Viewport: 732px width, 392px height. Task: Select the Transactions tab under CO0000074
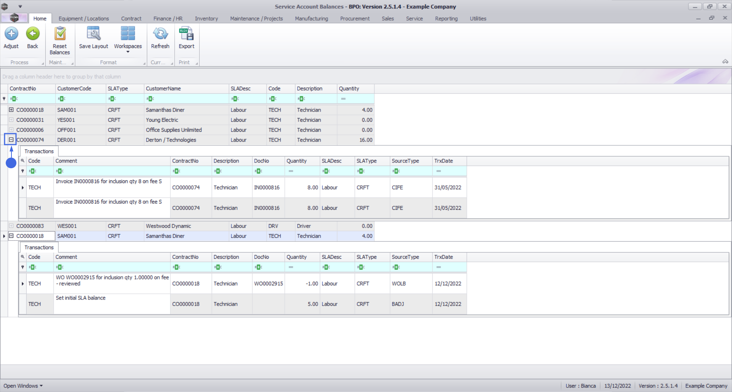coord(39,151)
